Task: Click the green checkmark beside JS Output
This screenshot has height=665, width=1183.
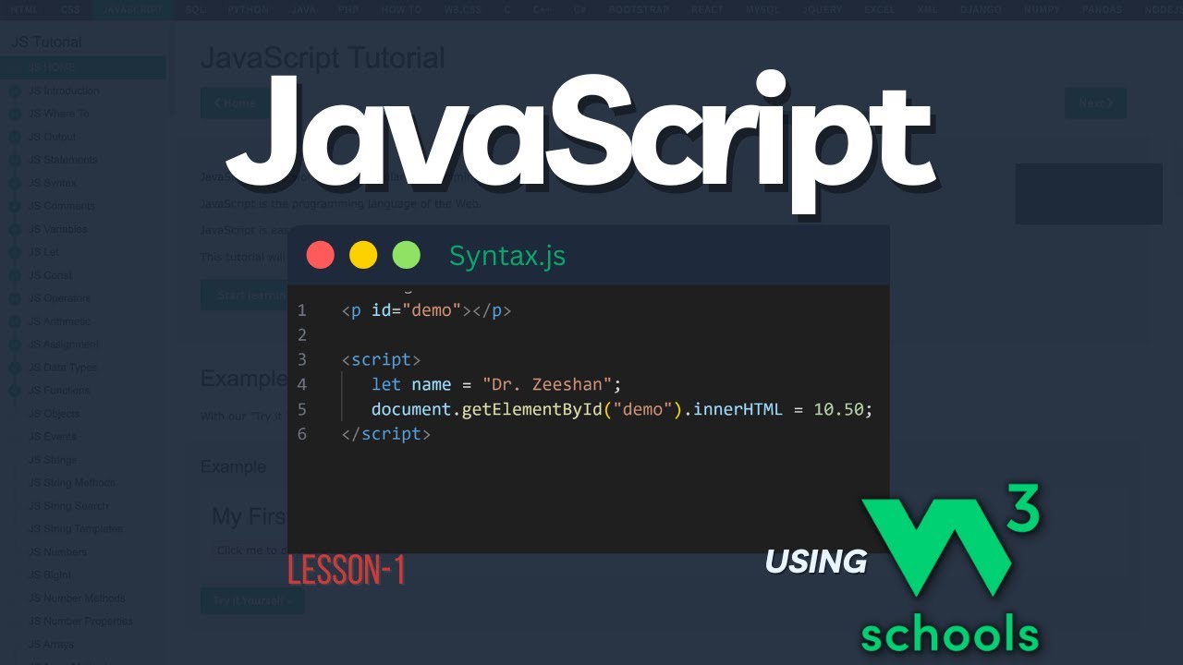Action: [x=15, y=138]
